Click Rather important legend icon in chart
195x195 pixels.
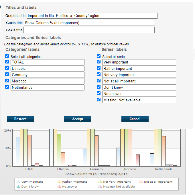click(59, 182)
